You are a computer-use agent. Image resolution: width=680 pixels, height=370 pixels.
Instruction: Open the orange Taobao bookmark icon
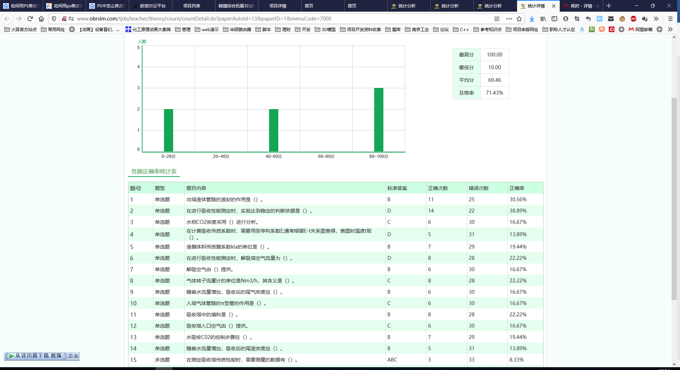pos(602,29)
